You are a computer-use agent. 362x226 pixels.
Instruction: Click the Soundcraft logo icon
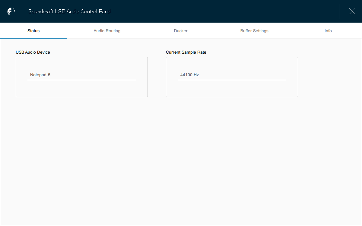coord(11,11)
